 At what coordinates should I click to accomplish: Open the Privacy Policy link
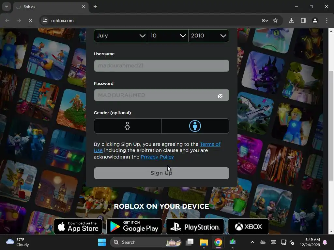[x=158, y=157]
